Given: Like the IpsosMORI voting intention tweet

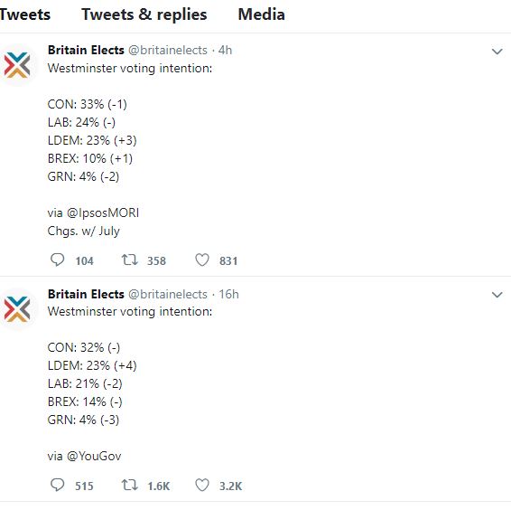Looking at the screenshot, I should tap(202, 260).
